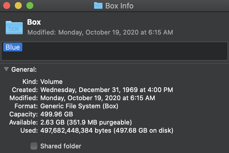Click the Format value Generic File System

pyautogui.click(x=79, y=106)
